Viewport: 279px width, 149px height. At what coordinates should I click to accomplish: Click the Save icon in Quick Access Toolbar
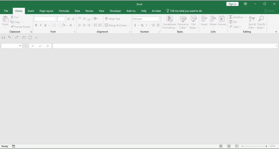click(x=3, y=37)
